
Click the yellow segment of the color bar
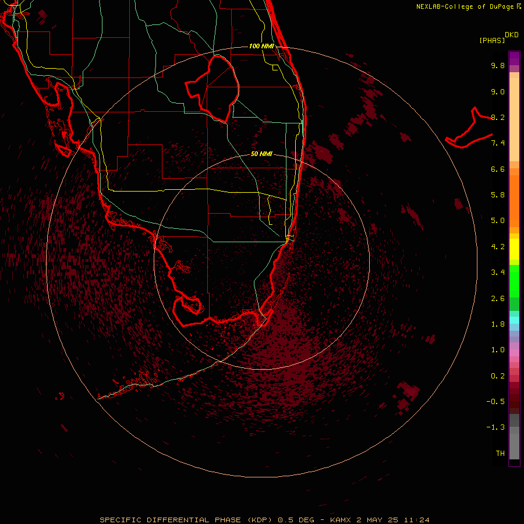point(514,249)
